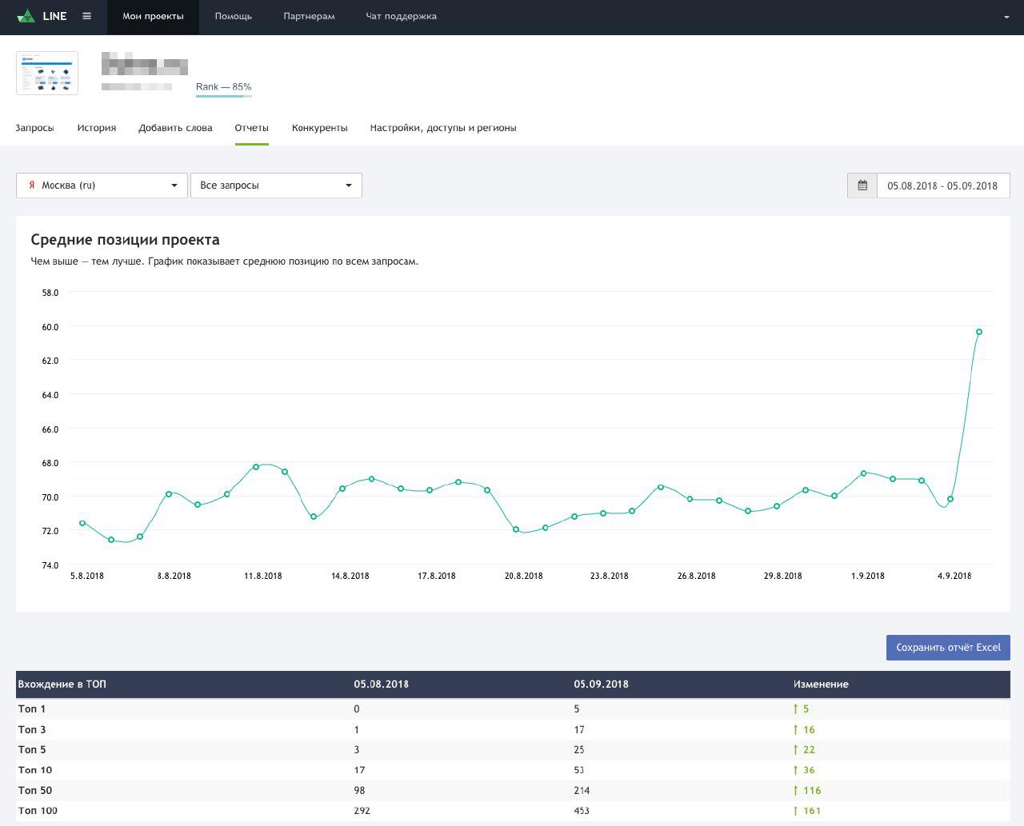This screenshot has width=1024, height=826.
Task: Click the Сохранить отчёт Excel button
Action: (x=948, y=648)
